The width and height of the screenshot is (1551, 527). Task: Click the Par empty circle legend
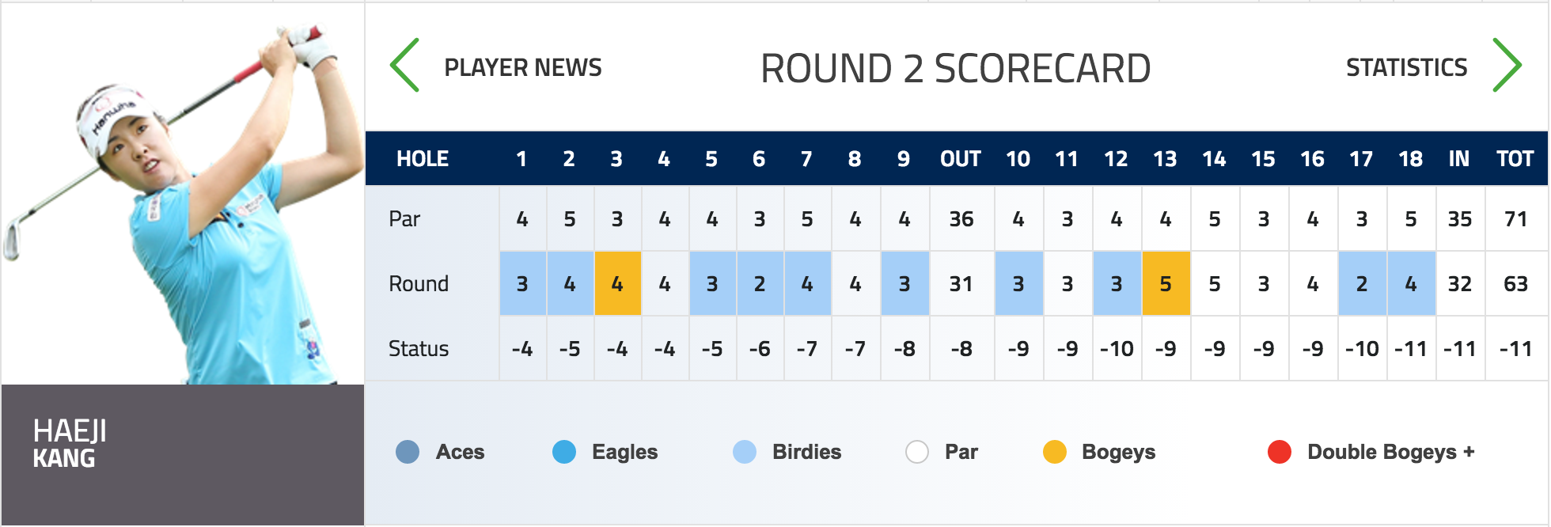click(x=917, y=452)
